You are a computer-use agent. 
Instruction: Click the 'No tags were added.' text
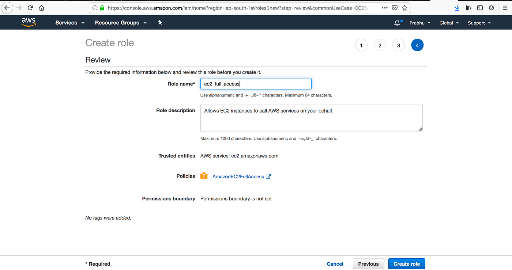108,218
